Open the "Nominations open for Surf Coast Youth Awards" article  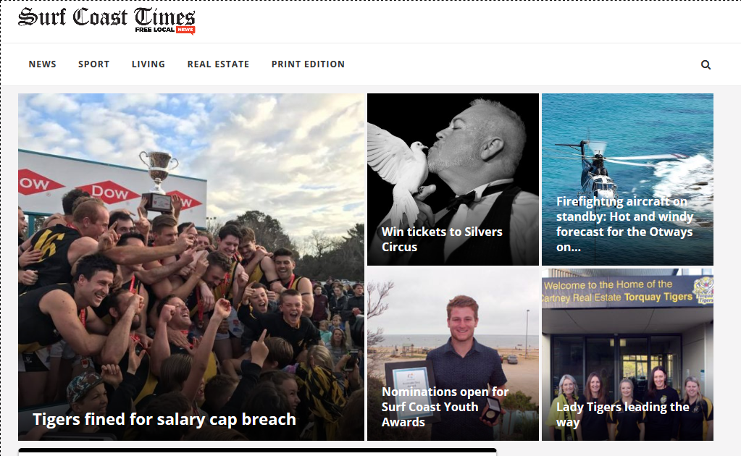pyautogui.click(x=445, y=407)
